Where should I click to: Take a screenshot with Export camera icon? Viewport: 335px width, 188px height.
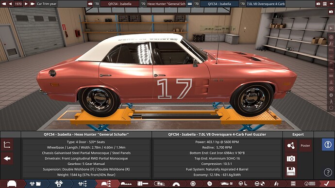point(291,158)
